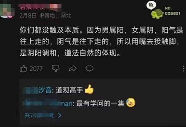
Task: Open the commenter's pixelated avatar
Action: (7, 11)
